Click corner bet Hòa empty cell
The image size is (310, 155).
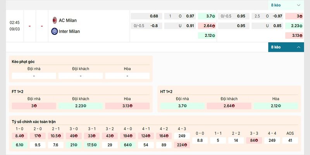click(x=127, y=76)
